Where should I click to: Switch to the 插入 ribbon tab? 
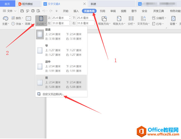point(76,11)
